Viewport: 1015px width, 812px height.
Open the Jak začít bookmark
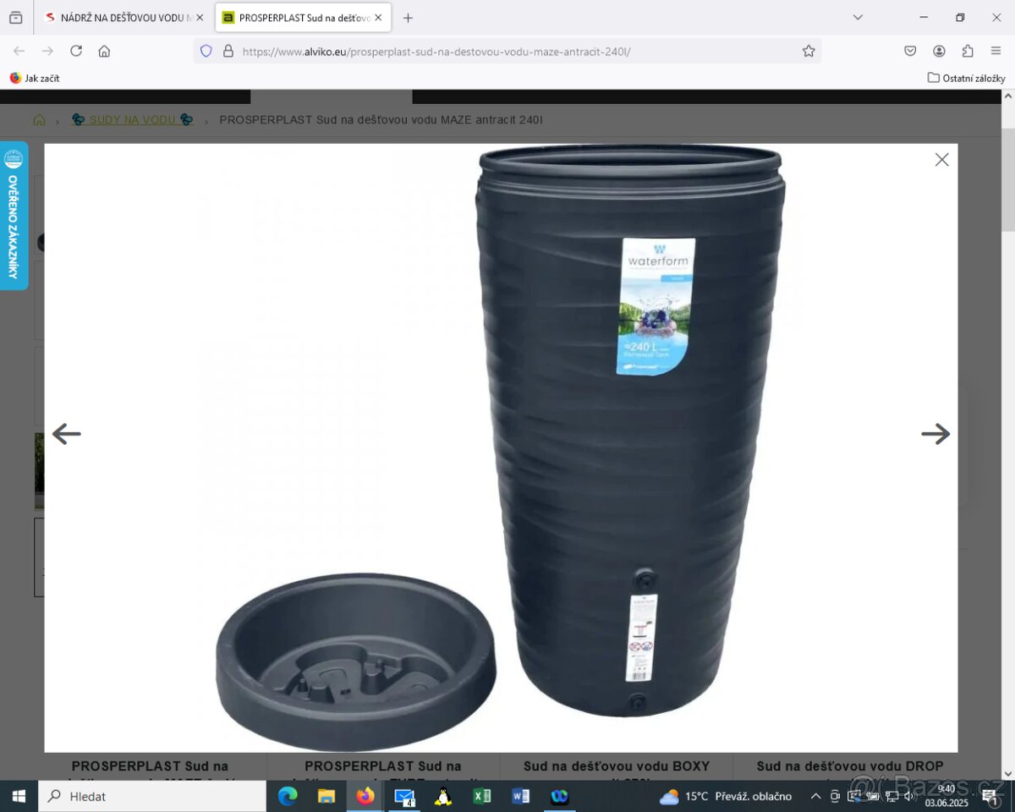(x=35, y=78)
